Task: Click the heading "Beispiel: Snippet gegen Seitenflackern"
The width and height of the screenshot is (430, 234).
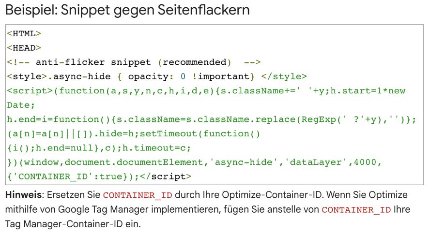Action: [128, 10]
